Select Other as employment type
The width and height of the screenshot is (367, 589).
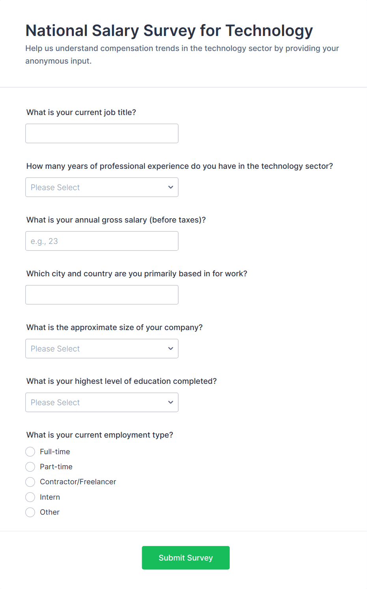[30, 512]
